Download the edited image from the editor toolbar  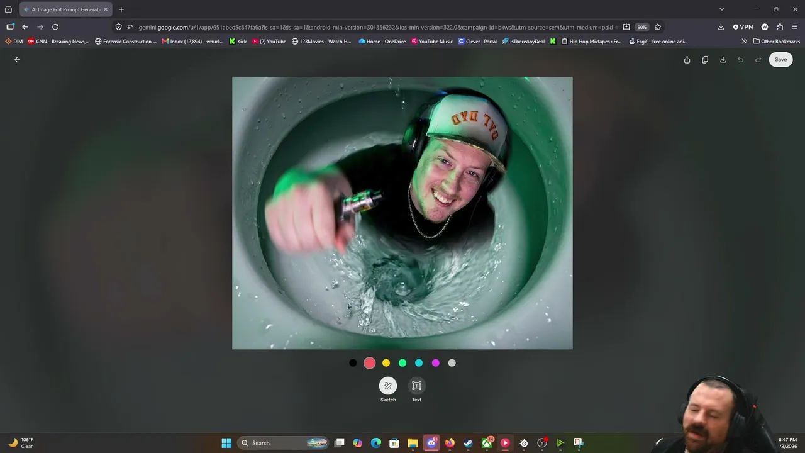point(723,60)
